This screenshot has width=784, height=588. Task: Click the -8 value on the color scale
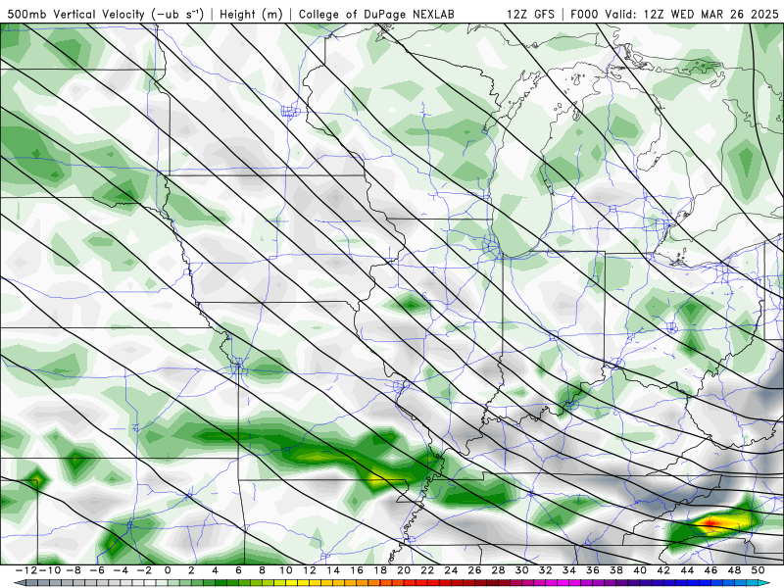coord(73,570)
